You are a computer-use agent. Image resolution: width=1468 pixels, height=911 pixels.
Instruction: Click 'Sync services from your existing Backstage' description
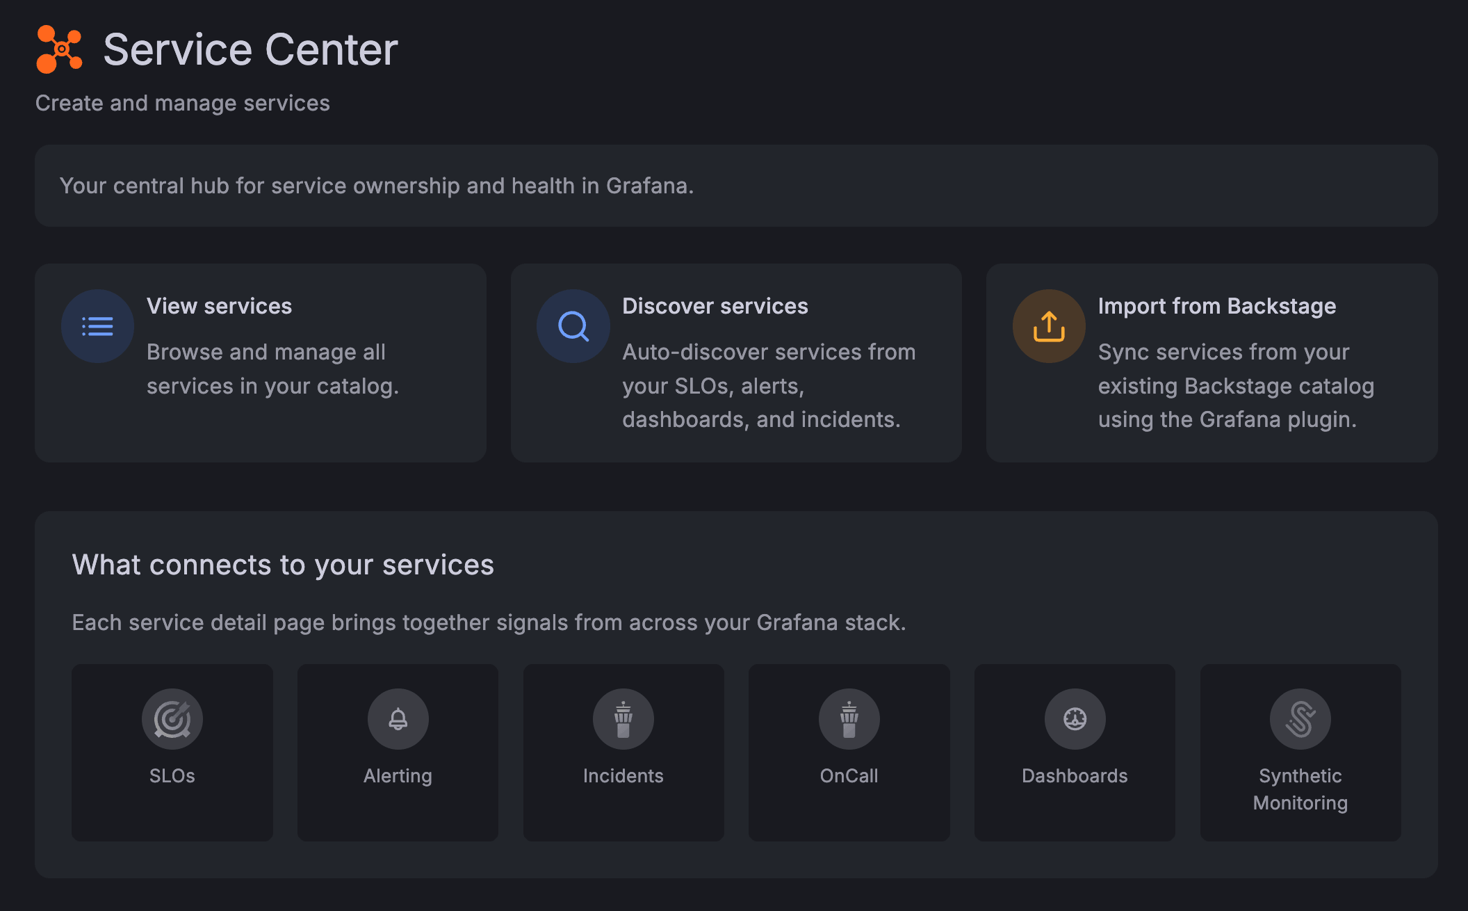(x=1237, y=386)
